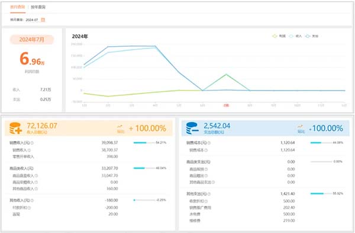This screenshot has height=233, width=355.
Task: Click the info icon on the 33,047.70 row
Action: point(36,176)
